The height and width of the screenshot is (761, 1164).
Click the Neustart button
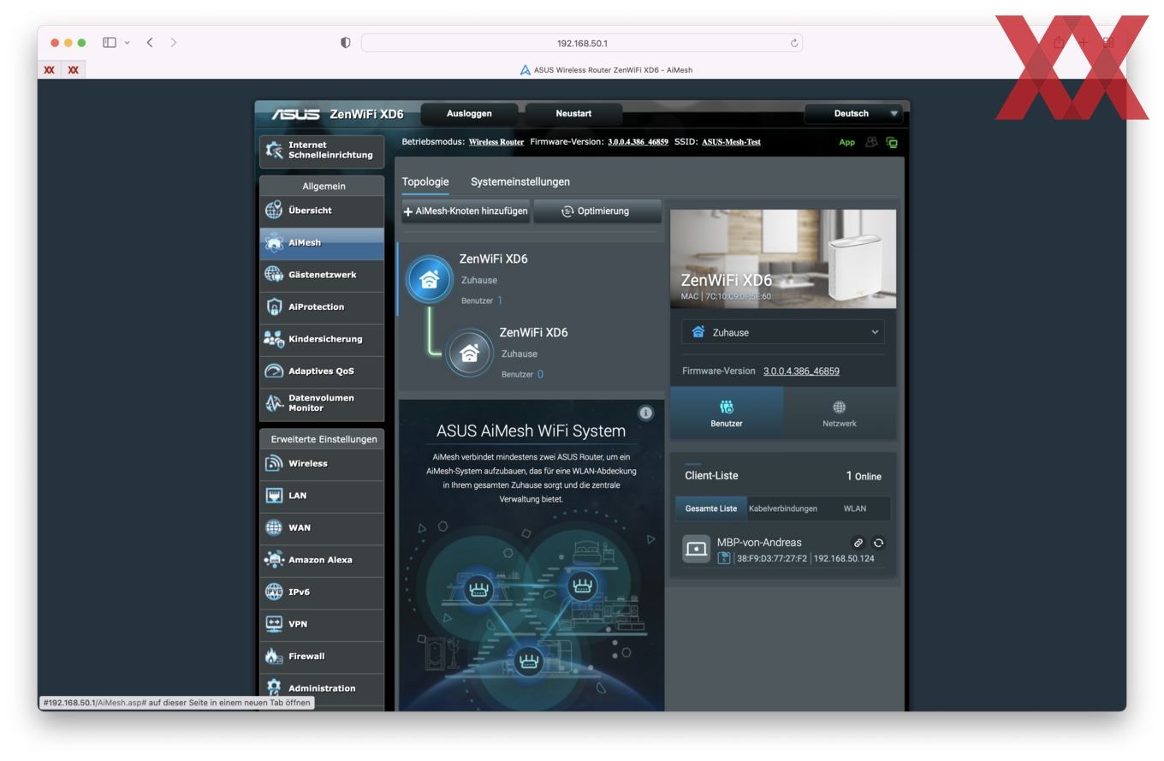[x=573, y=114]
